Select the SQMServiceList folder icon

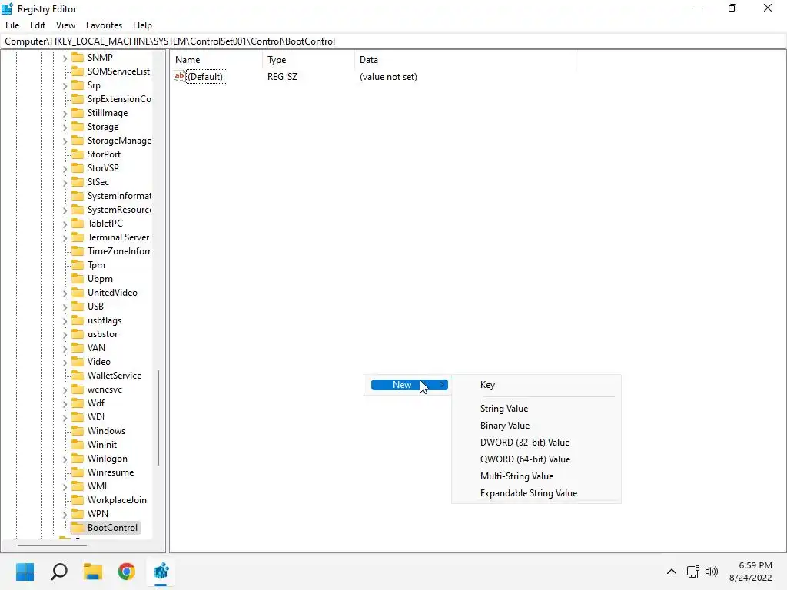[78, 71]
